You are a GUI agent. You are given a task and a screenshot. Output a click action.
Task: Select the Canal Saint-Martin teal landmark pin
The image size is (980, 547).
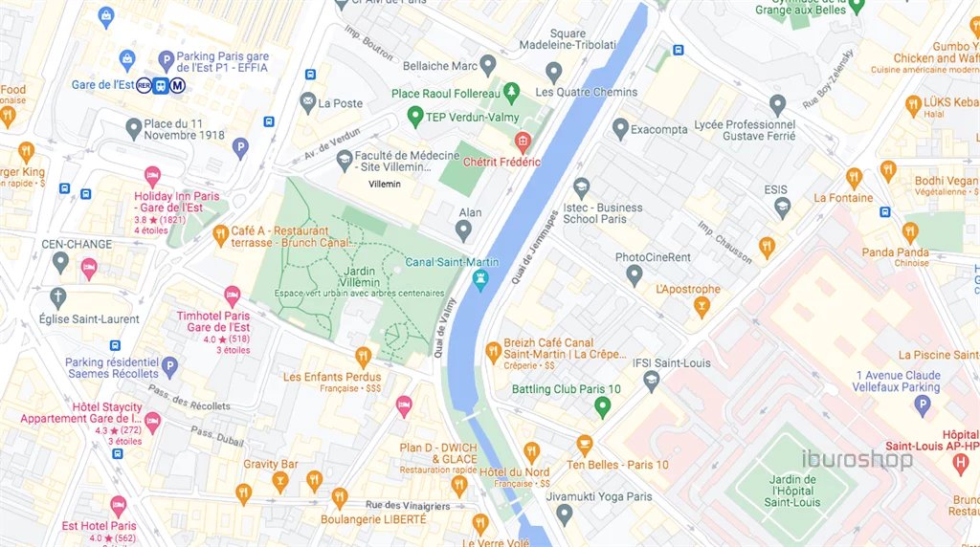point(480,281)
